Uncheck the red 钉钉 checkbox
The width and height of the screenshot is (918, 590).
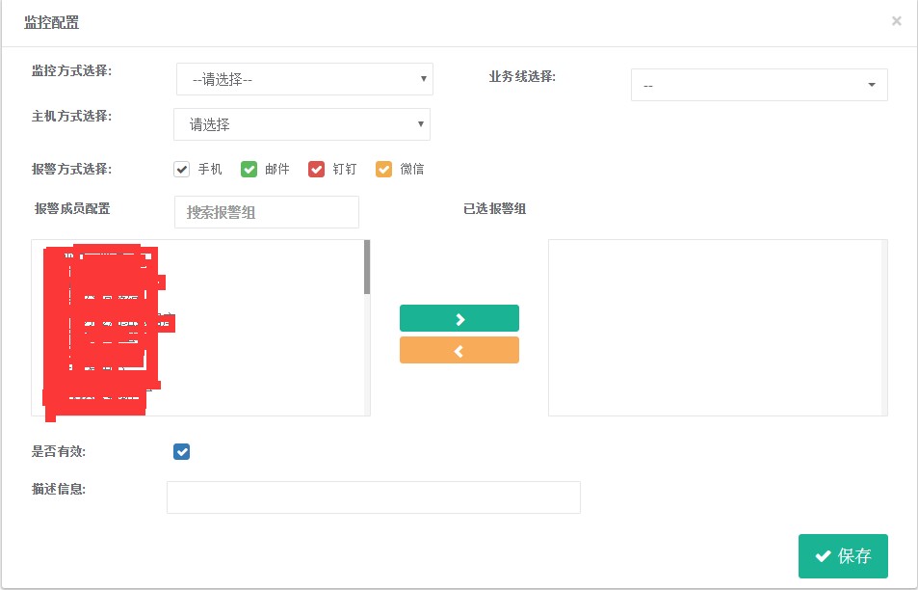tap(316, 170)
